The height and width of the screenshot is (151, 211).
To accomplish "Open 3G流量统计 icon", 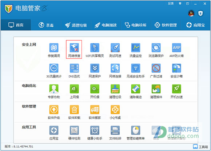I will (x=54, y=68).
